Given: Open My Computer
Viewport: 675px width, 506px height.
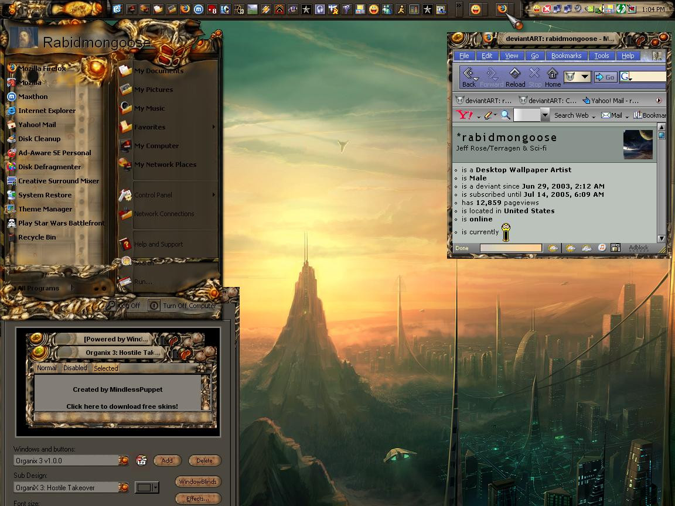Looking at the screenshot, I should click(x=149, y=145).
